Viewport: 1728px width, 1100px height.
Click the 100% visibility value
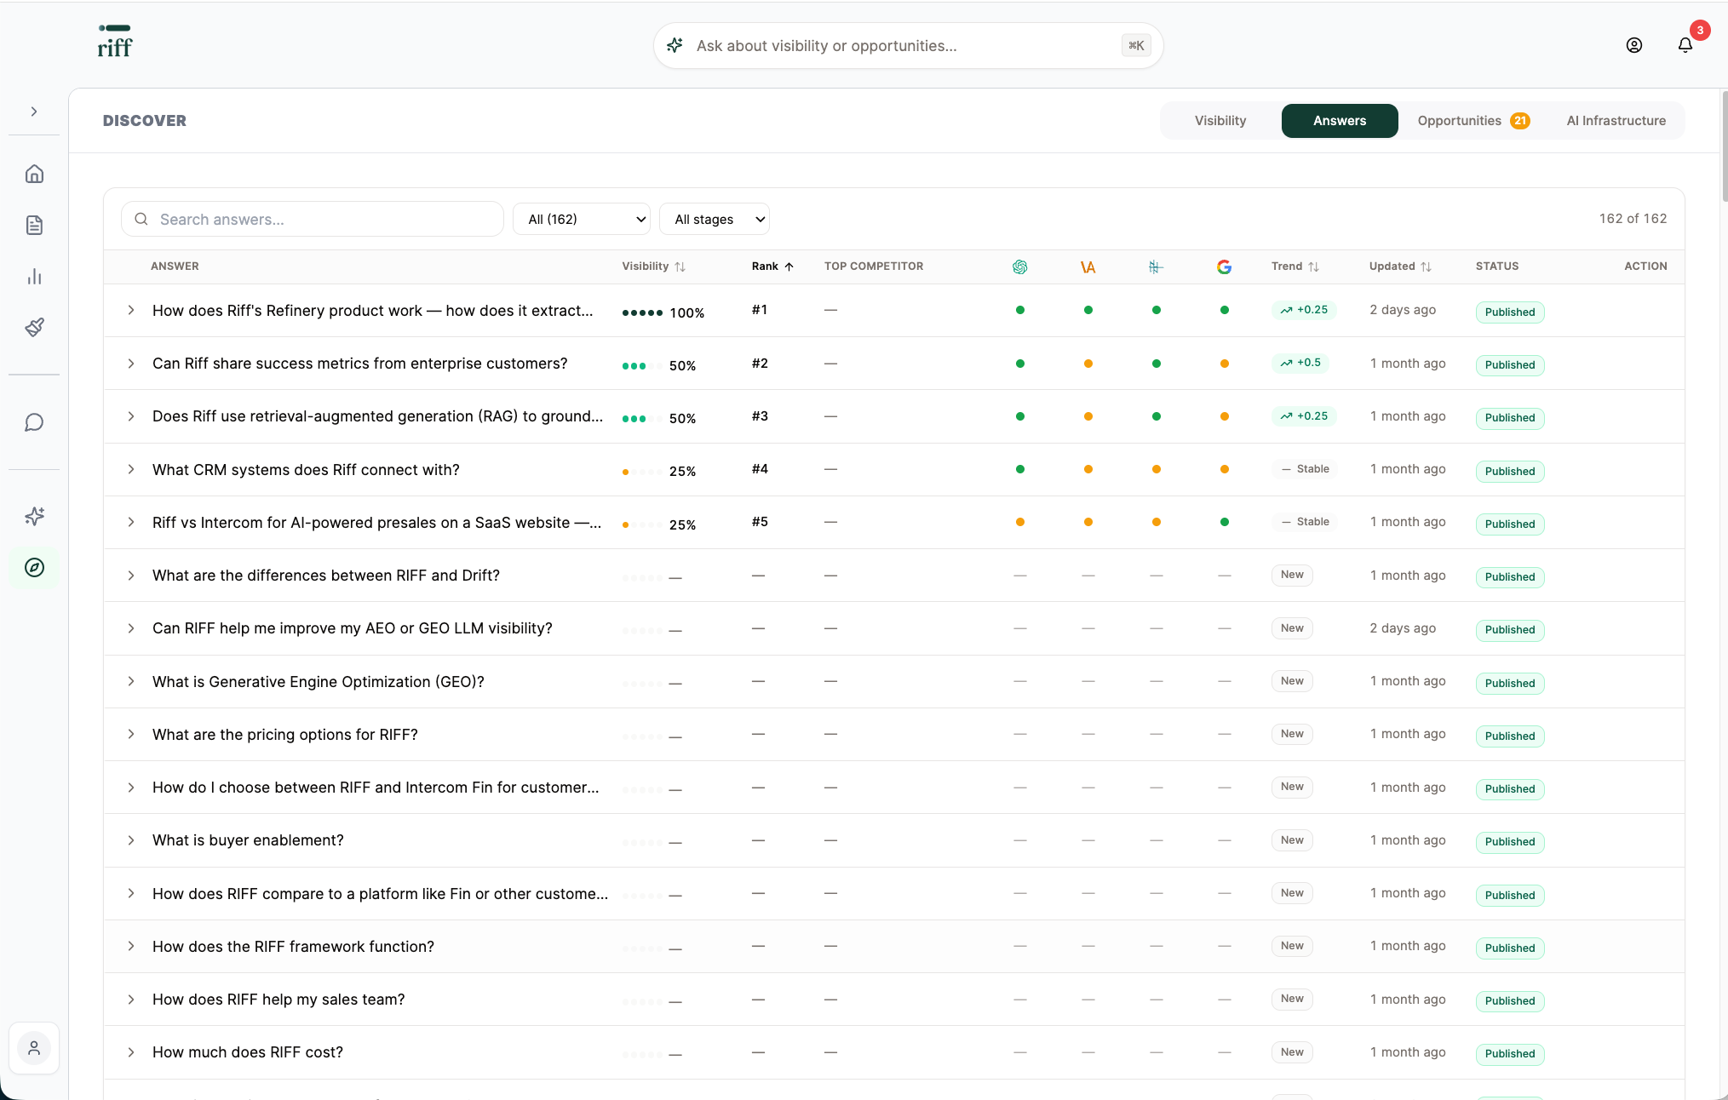click(686, 312)
